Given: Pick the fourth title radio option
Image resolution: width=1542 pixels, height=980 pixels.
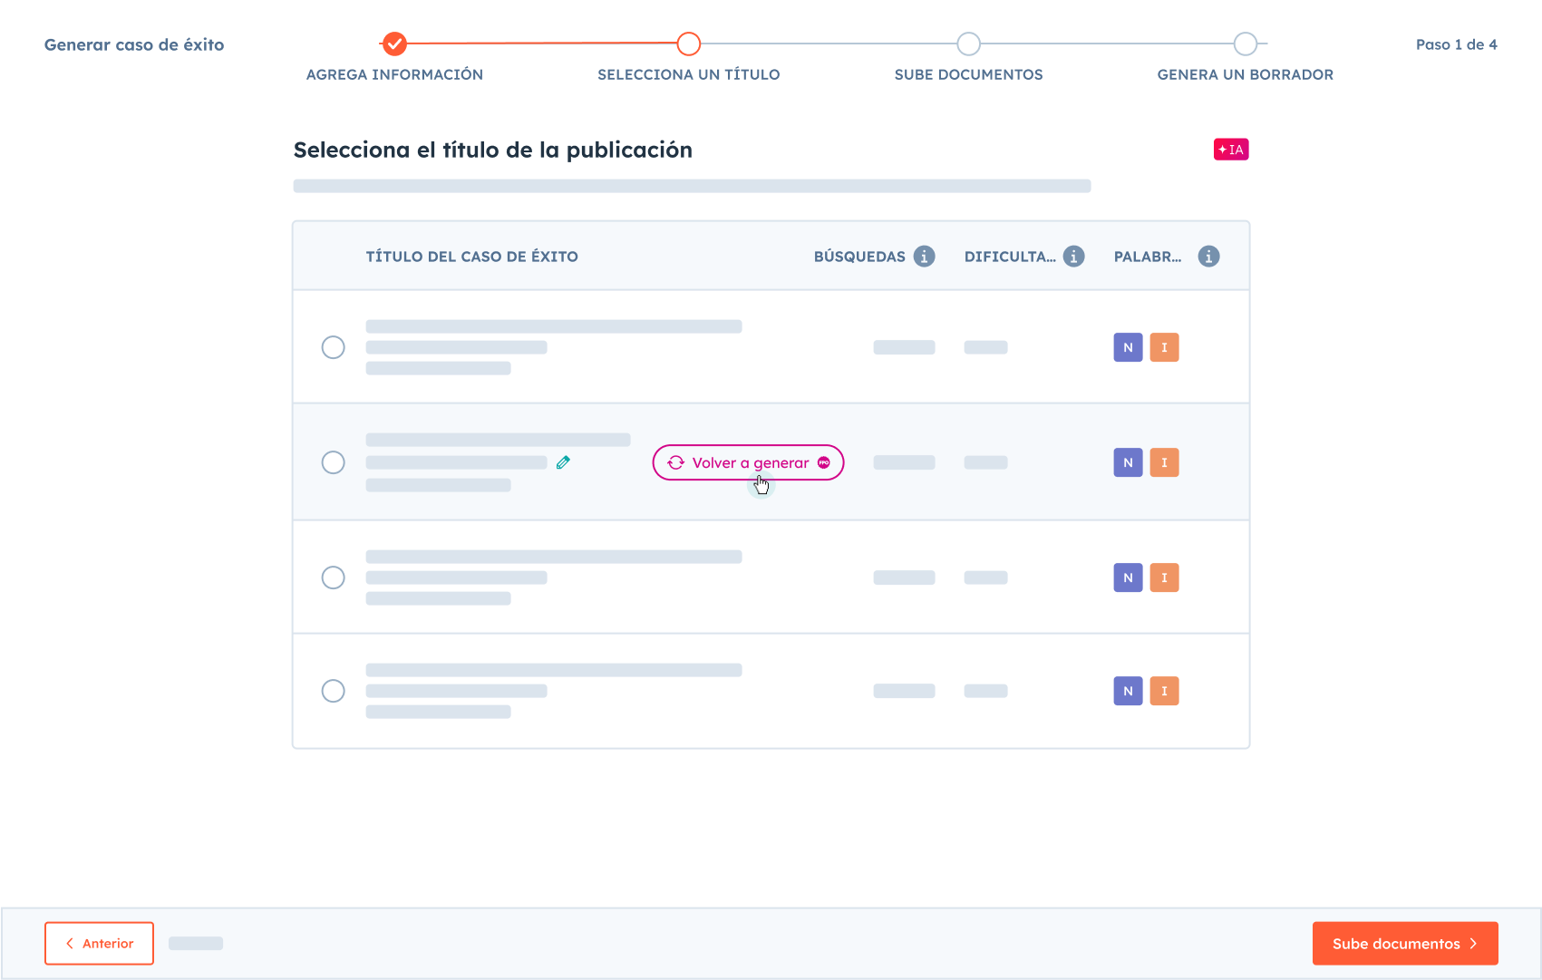Looking at the screenshot, I should tap(334, 691).
